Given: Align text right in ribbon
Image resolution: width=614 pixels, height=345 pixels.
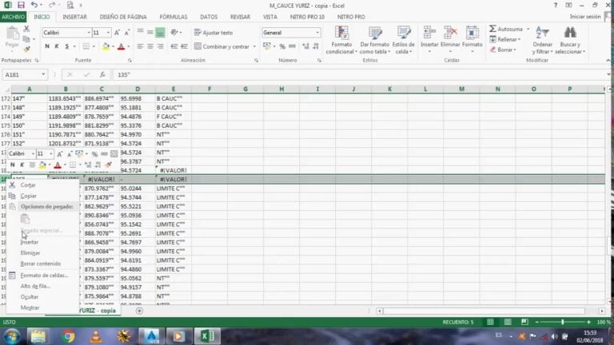Looking at the screenshot, I should click(160, 46).
